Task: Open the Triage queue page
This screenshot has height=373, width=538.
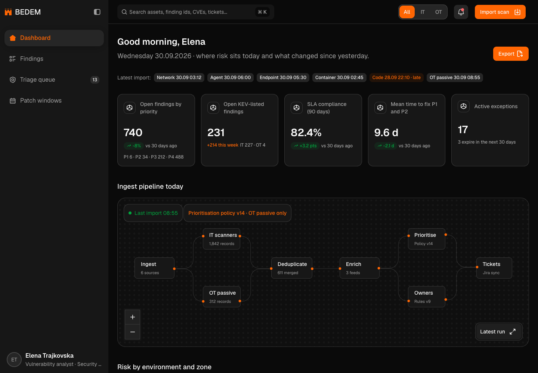Action: coord(54,80)
